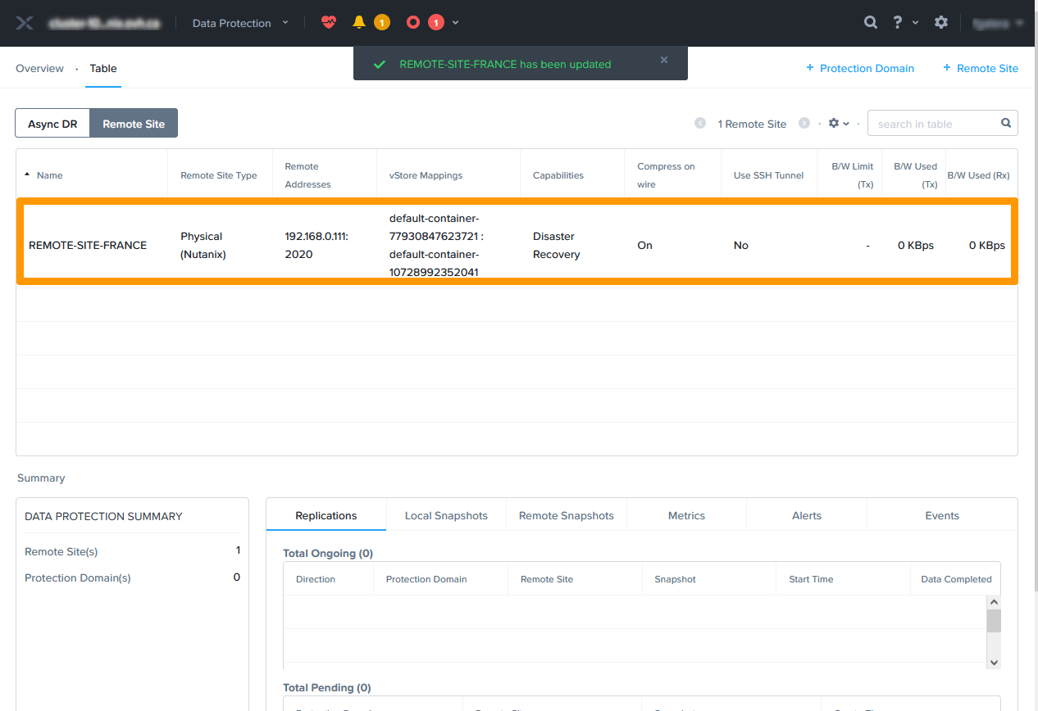
Task: Expand the Data Protection dropdown menu
Action: click(x=240, y=23)
